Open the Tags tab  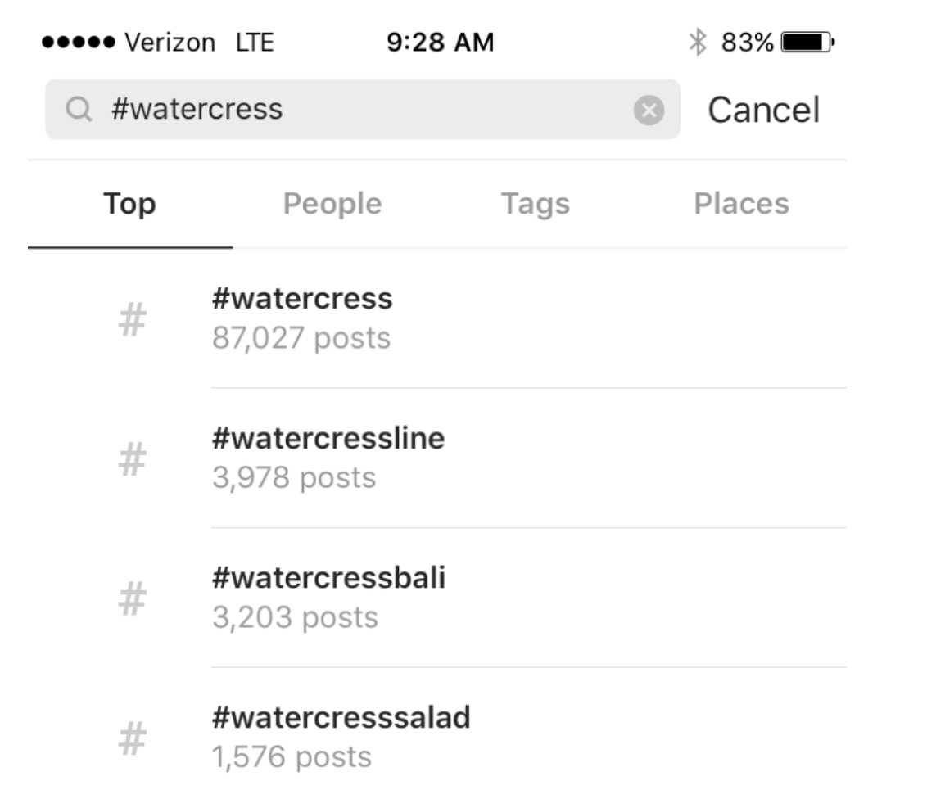point(536,205)
